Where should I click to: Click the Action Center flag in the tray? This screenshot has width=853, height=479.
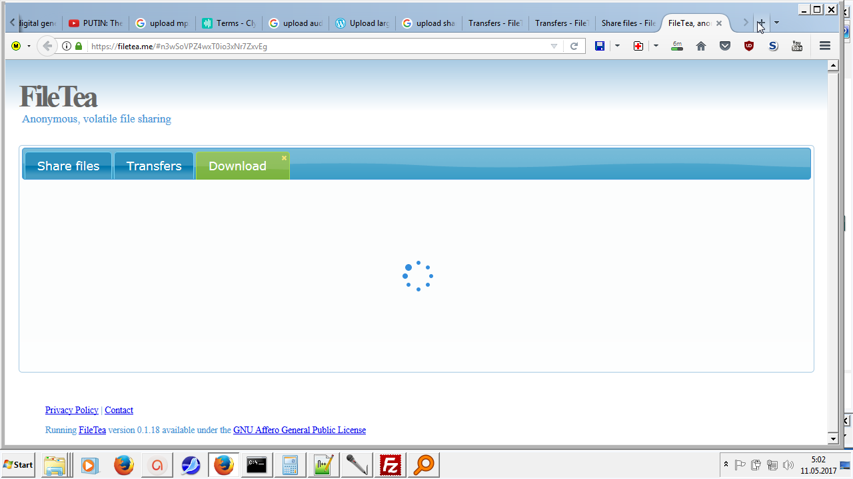point(740,465)
